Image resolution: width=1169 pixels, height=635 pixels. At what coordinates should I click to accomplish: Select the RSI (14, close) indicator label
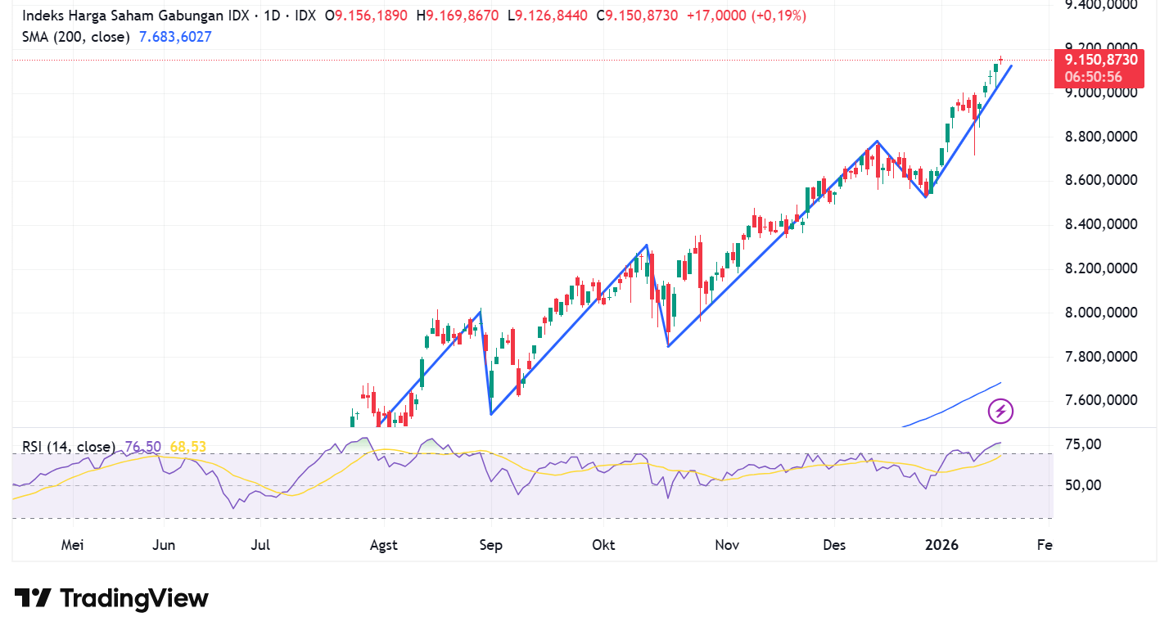coord(69,447)
